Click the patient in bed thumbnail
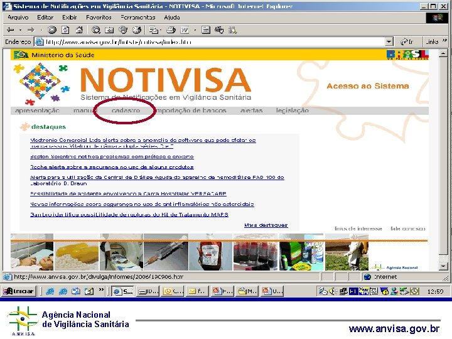The image size is (452, 339). (32, 252)
